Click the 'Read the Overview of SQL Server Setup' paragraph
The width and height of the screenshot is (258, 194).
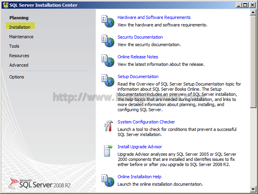(x=179, y=97)
